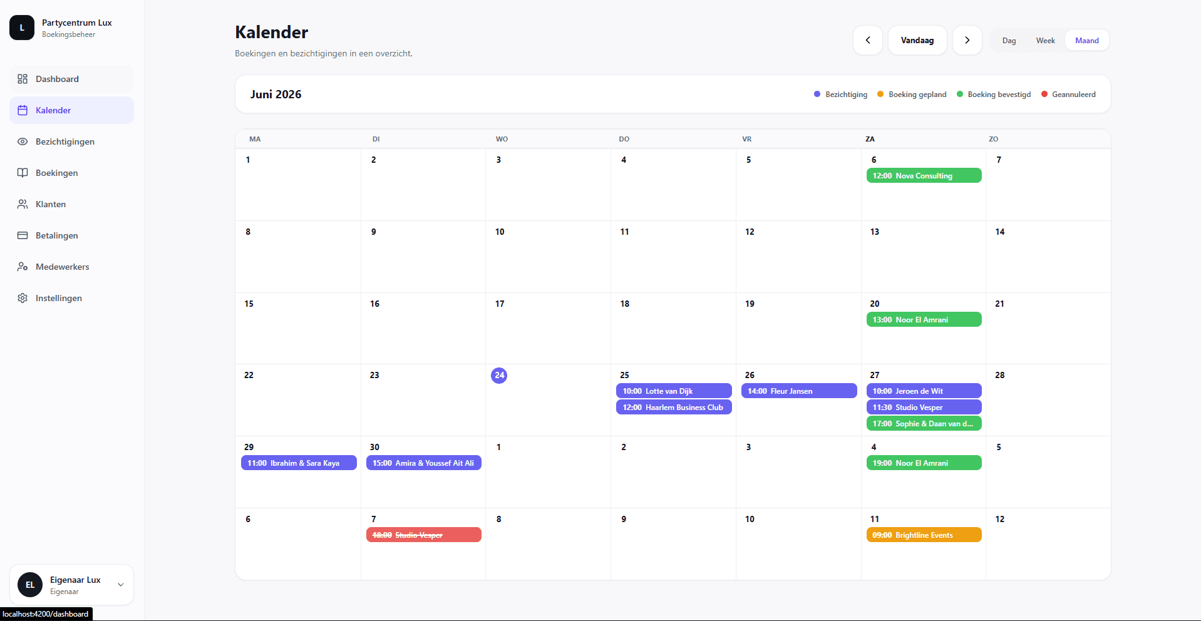Click the Betalingen credit card icon
The height and width of the screenshot is (621, 1201).
(x=23, y=235)
